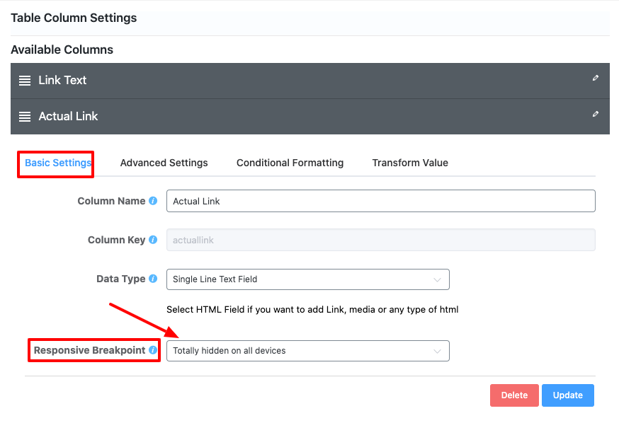619x423 pixels.
Task: Click the info icon beside Column Name
Action: (153, 202)
